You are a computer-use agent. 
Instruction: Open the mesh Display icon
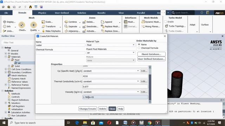tap(5, 22)
